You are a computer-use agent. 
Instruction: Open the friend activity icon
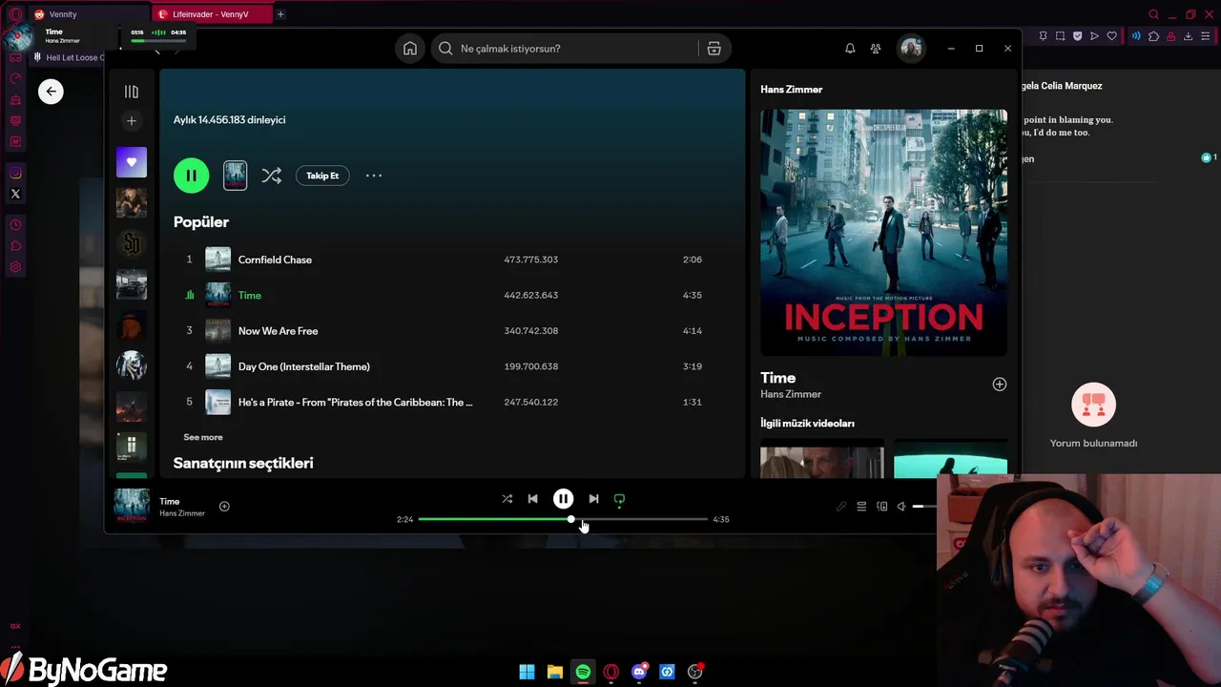coord(876,49)
